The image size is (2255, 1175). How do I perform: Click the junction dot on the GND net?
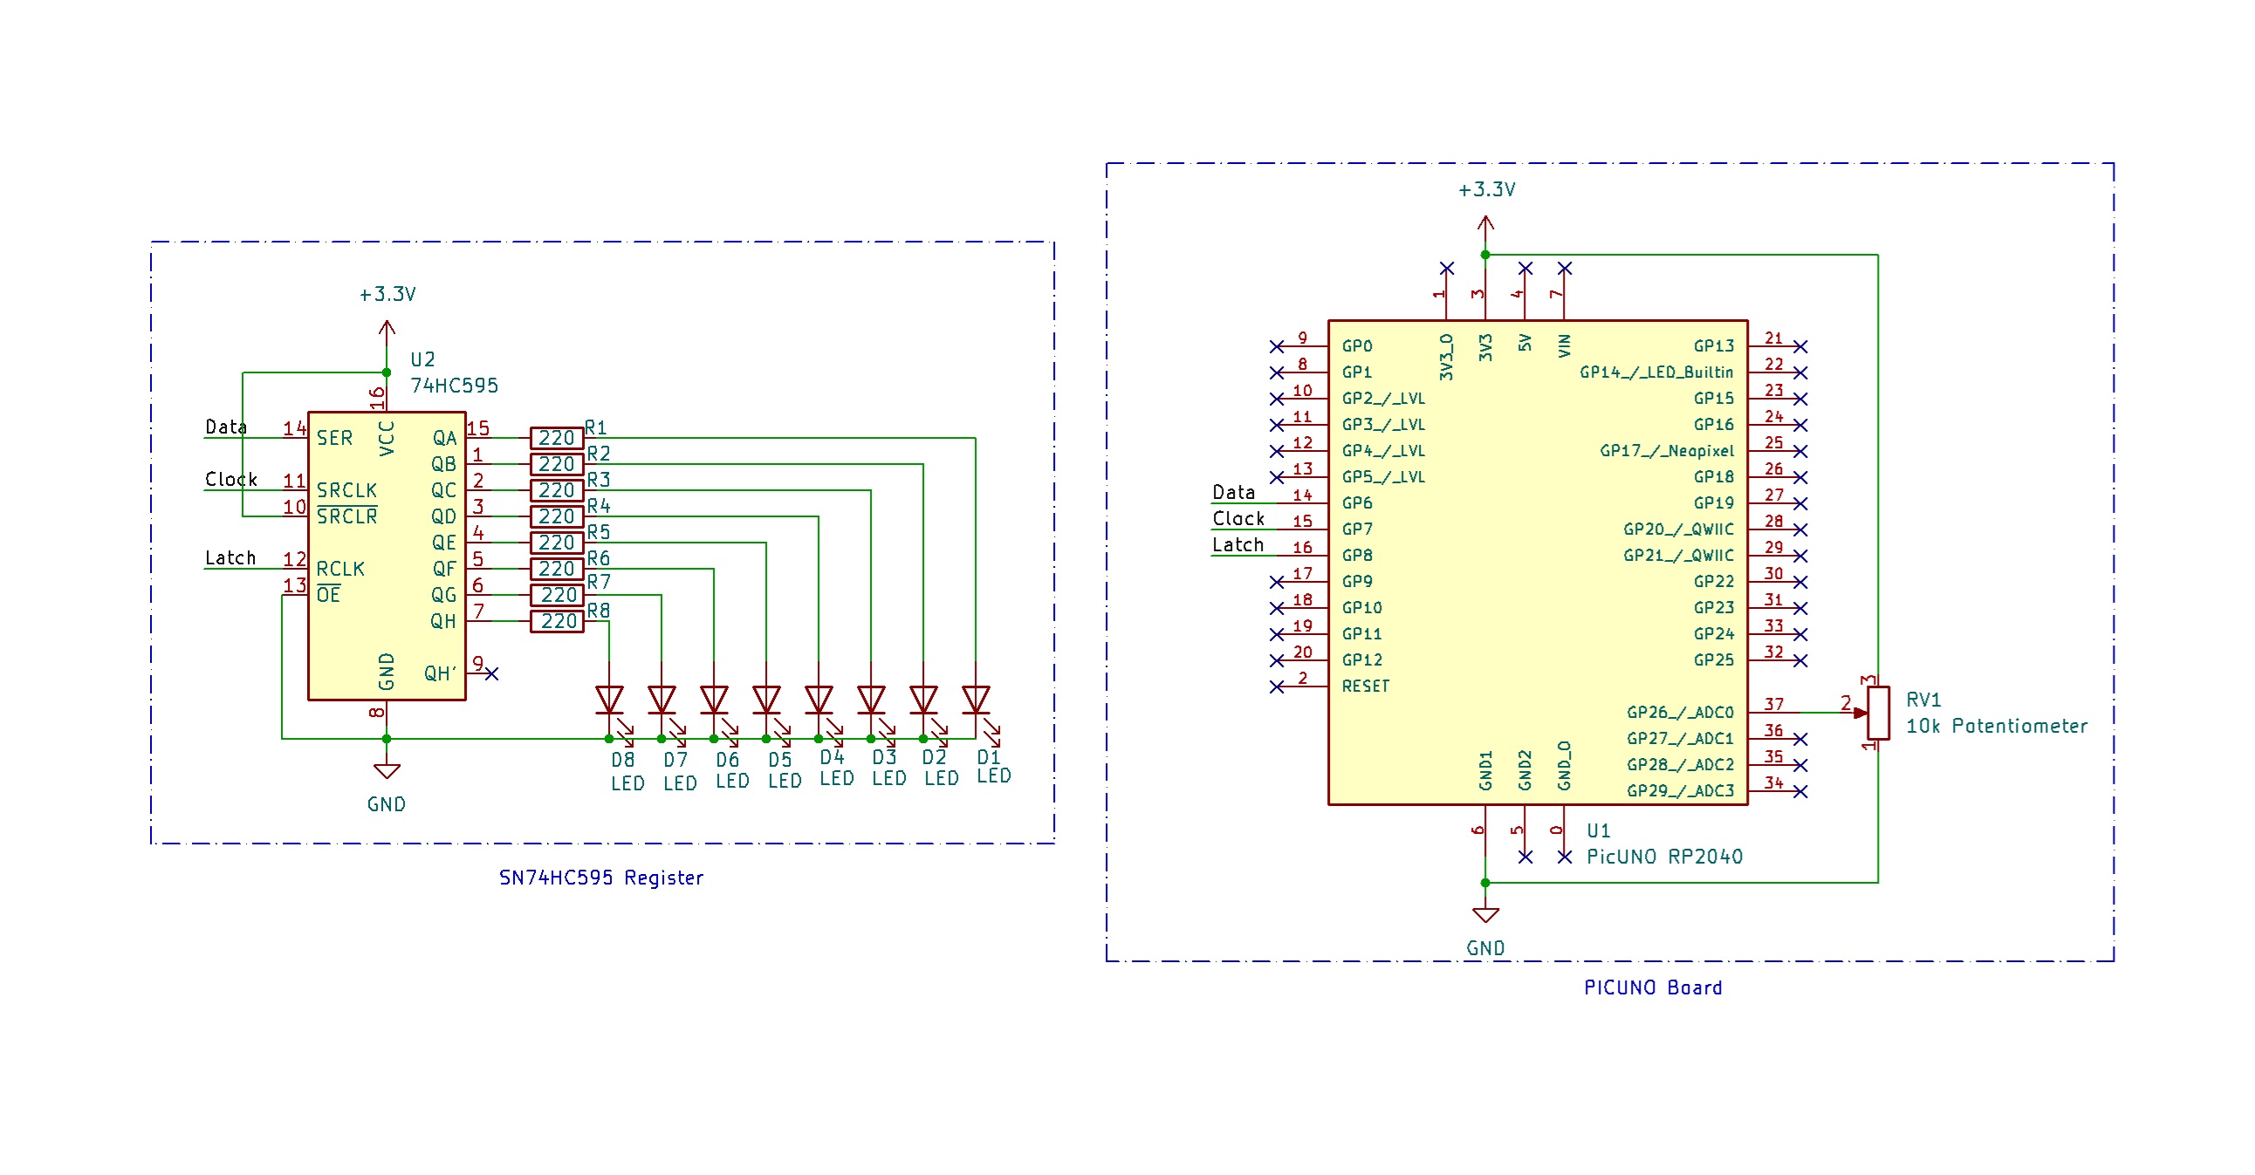387,740
